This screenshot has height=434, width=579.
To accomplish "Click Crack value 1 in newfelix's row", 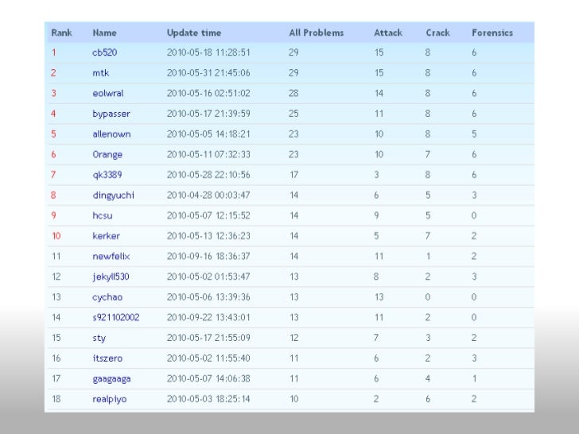I will (x=428, y=256).
